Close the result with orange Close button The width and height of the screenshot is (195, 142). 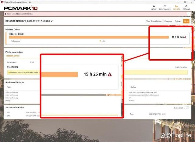(x=186, y=21)
